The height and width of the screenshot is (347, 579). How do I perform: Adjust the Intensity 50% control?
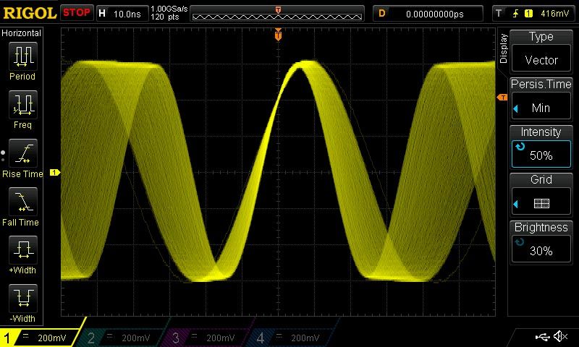[x=541, y=147]
